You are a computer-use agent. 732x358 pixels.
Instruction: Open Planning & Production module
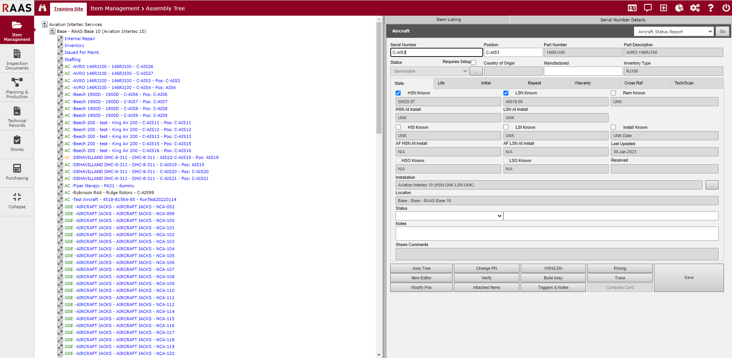(x=17, y=88)
